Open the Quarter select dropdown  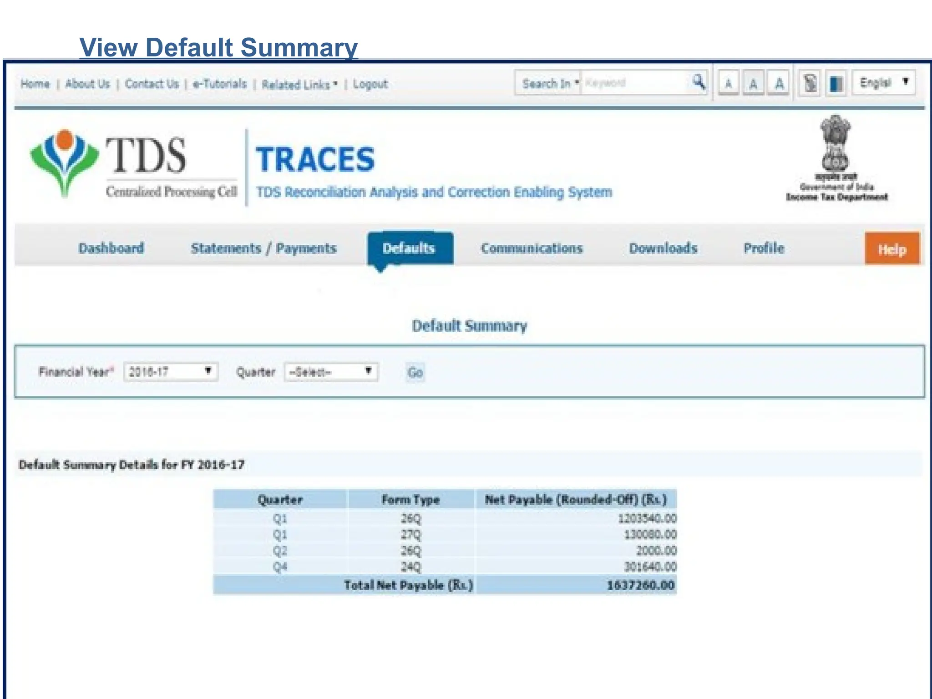point(331,372)
